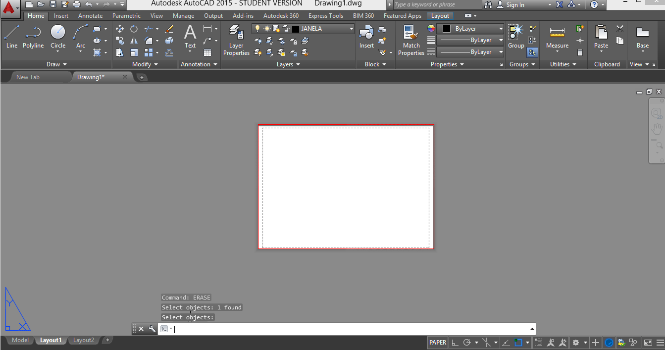Click the Base view icon
Viewport: 665px width, 350px height.
643,37
